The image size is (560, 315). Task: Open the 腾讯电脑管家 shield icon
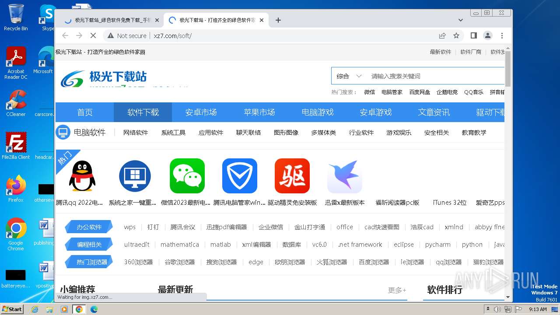tap(240, 176)
